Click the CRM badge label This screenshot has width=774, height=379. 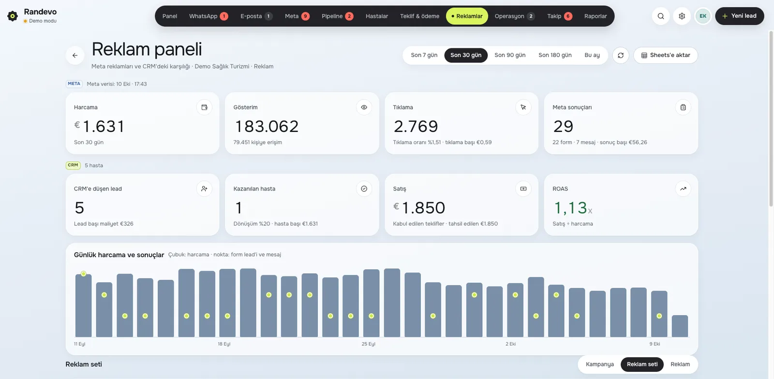coord(73,165)
